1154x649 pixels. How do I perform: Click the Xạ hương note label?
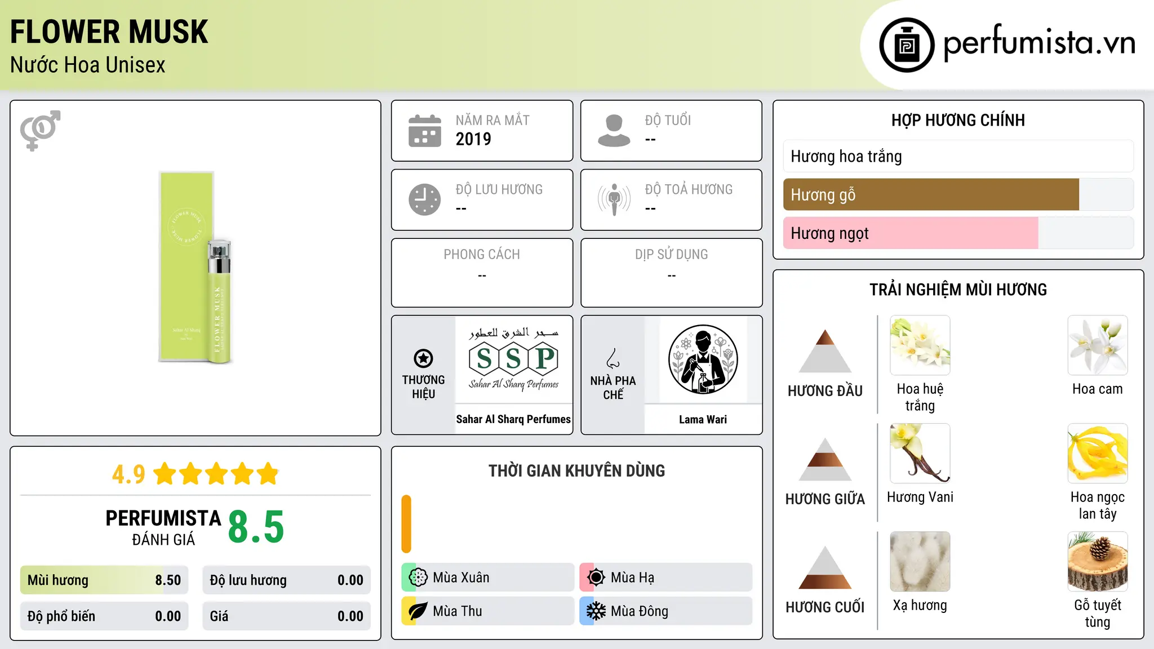click(920, 606)
